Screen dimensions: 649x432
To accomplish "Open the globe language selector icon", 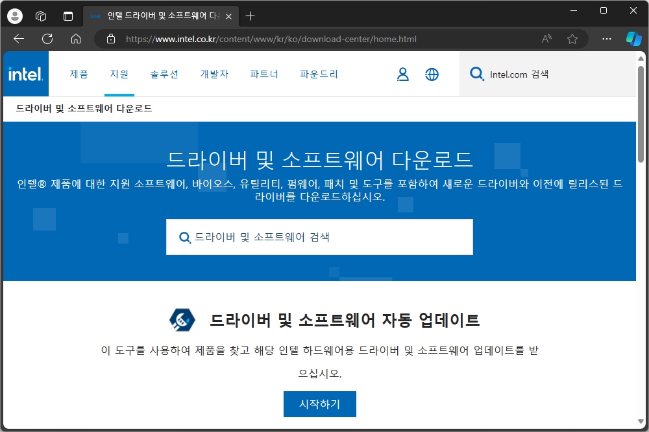I will [432, 74].
